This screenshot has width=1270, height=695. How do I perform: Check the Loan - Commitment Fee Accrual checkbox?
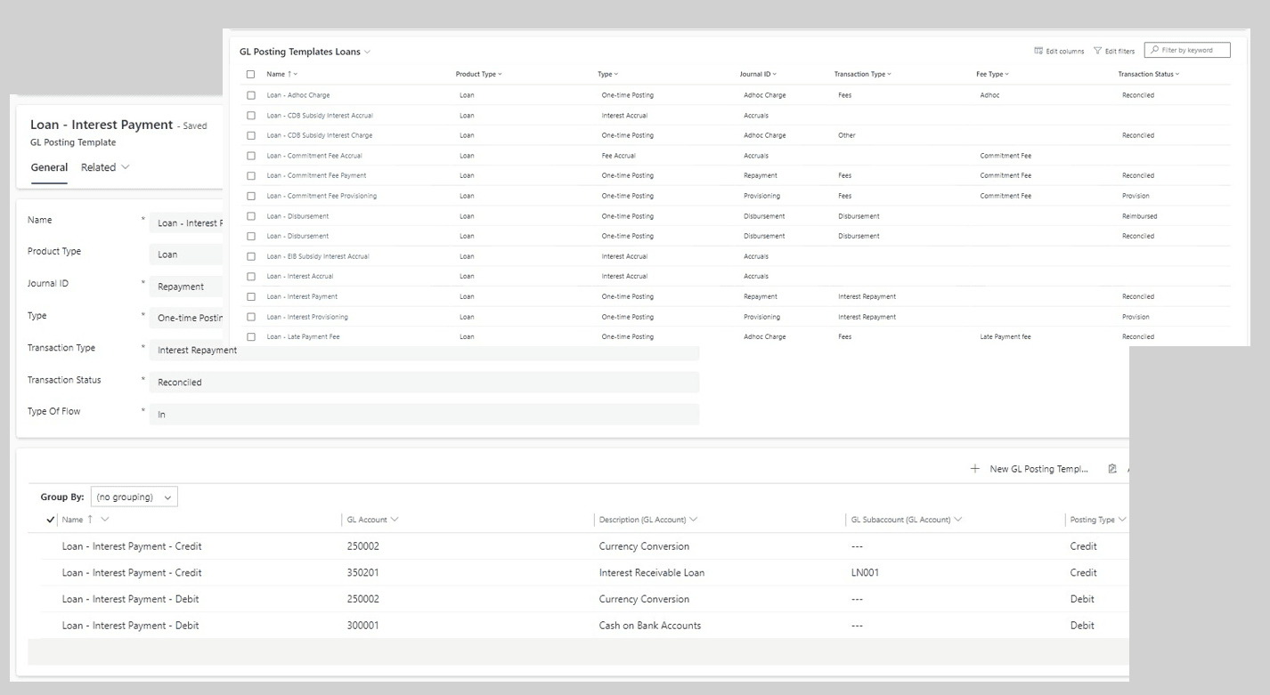(x=250, y=156)
